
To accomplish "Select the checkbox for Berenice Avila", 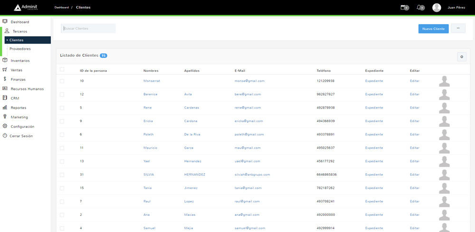I will [x=62, y=94].
